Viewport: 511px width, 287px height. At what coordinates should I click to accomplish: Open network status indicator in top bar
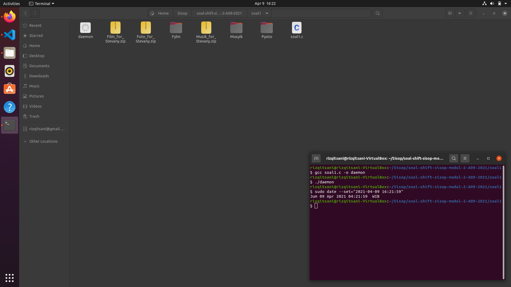click(x=484, y=3)
